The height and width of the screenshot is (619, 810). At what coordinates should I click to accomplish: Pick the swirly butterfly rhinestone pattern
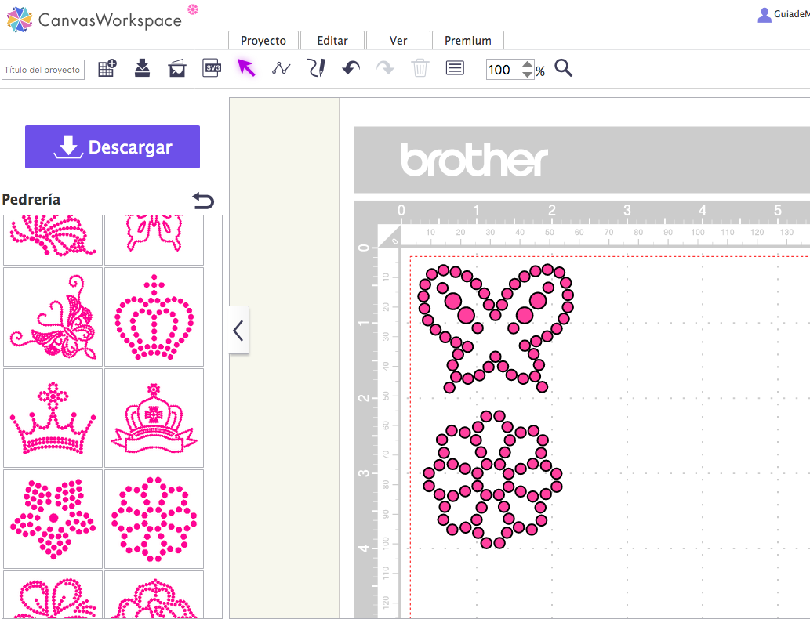click(53, 317)
